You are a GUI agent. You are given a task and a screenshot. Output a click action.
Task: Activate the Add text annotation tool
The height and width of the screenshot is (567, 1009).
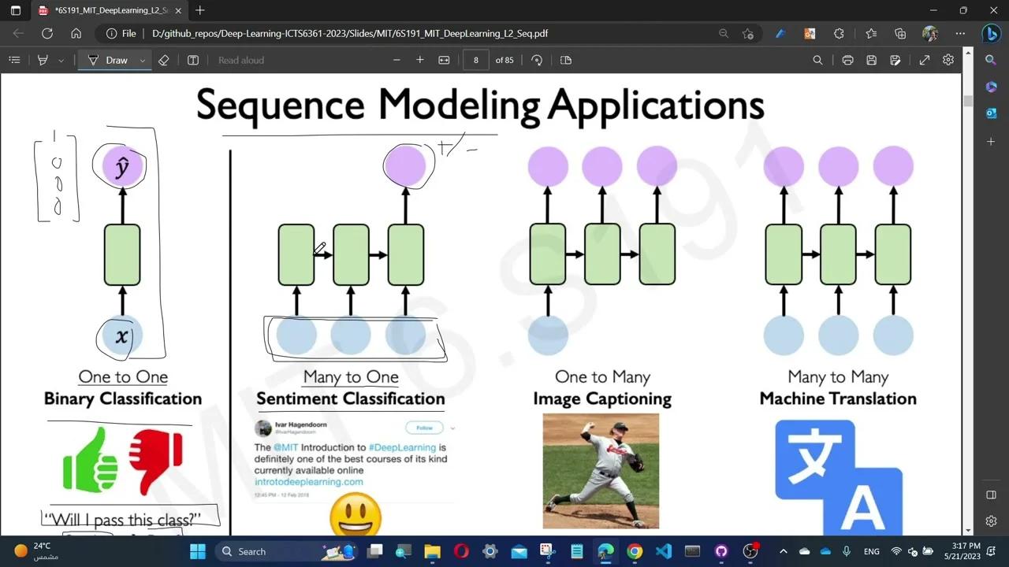tap(193, 60)
